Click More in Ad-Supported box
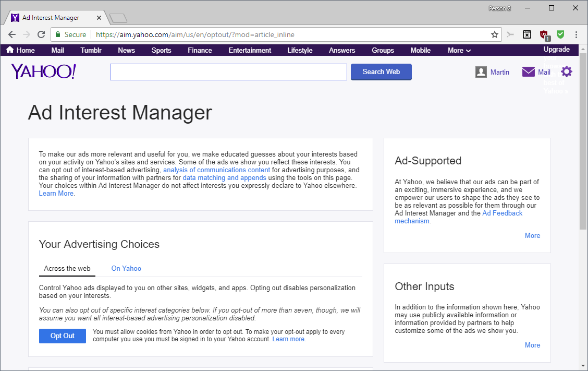Viewport: 588px width, 371px height. point(533,235)
